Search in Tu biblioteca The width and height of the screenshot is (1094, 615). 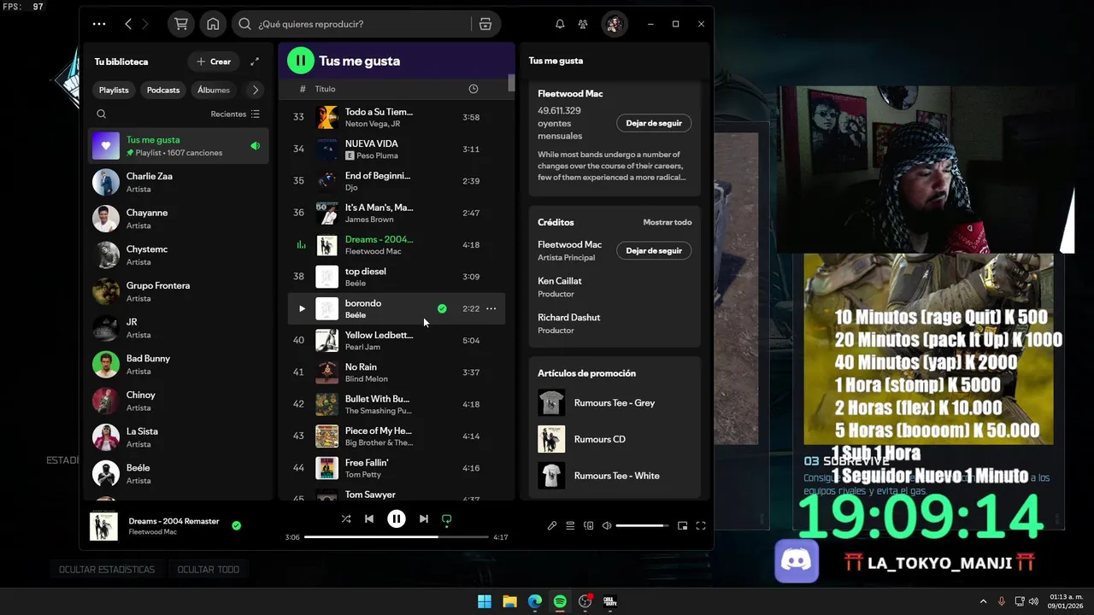pos(102,114)
